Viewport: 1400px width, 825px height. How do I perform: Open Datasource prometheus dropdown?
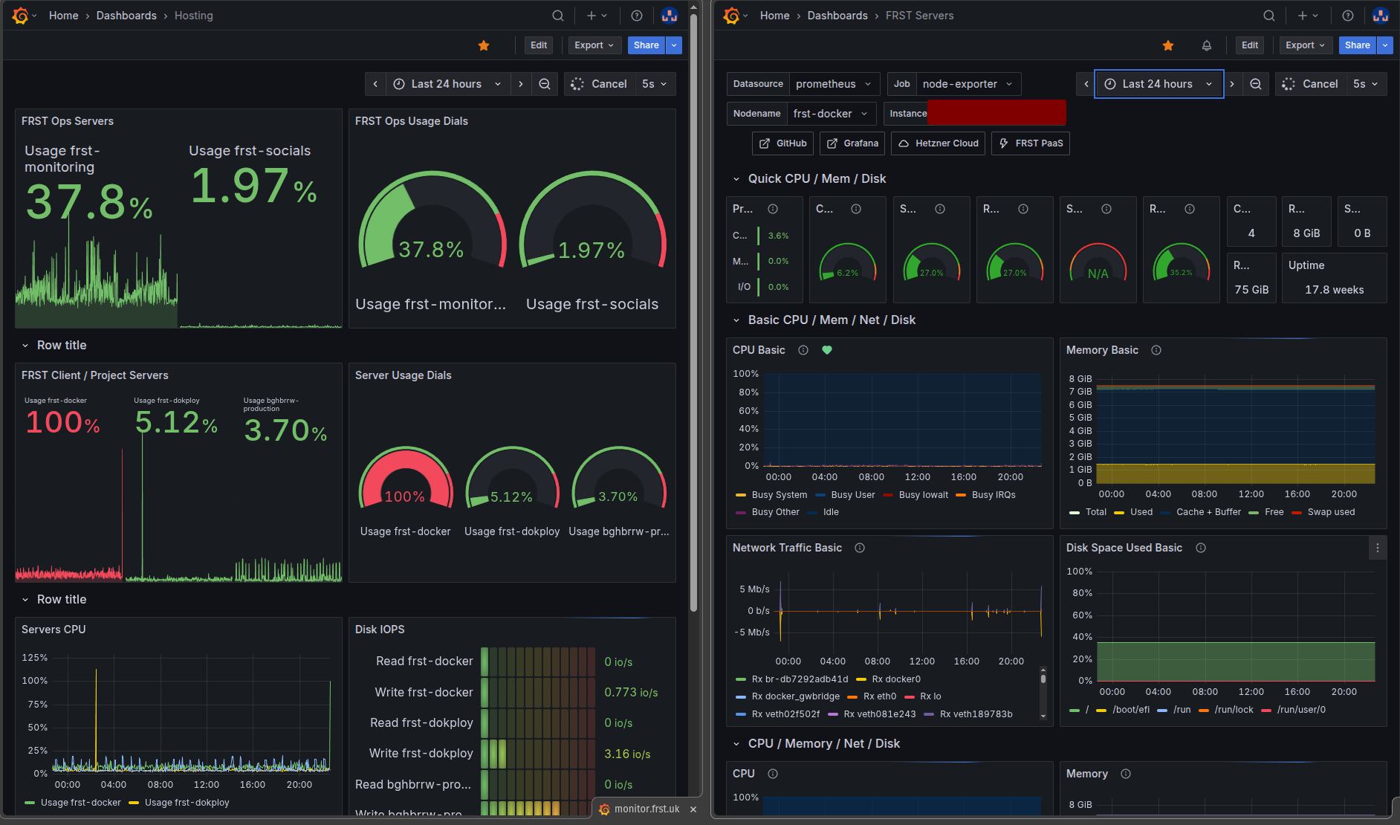[834, 84]
